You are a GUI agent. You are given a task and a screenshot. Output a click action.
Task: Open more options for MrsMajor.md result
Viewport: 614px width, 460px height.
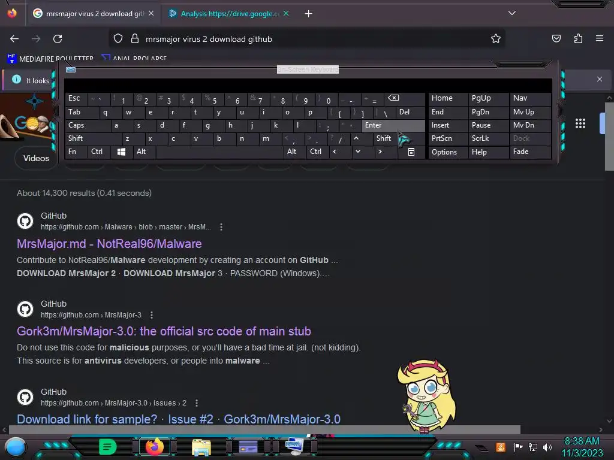click(221, 227)
